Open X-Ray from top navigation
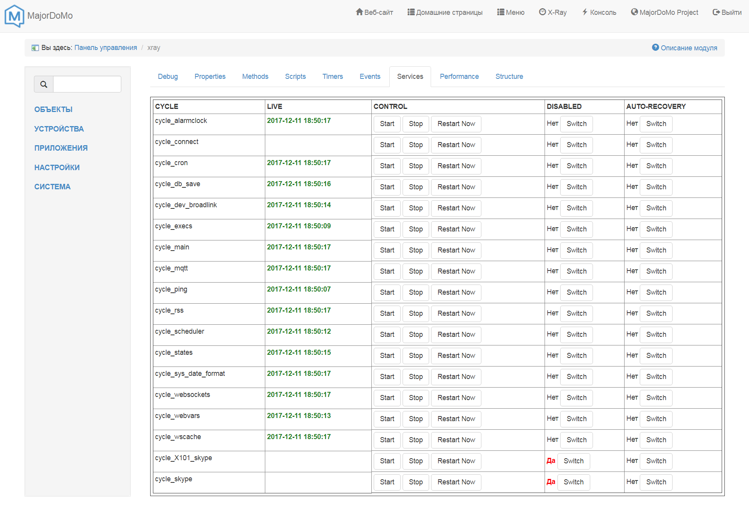 (553, 12)
